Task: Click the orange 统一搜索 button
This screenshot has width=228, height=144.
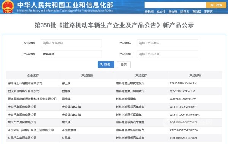Action: (216, 5)
